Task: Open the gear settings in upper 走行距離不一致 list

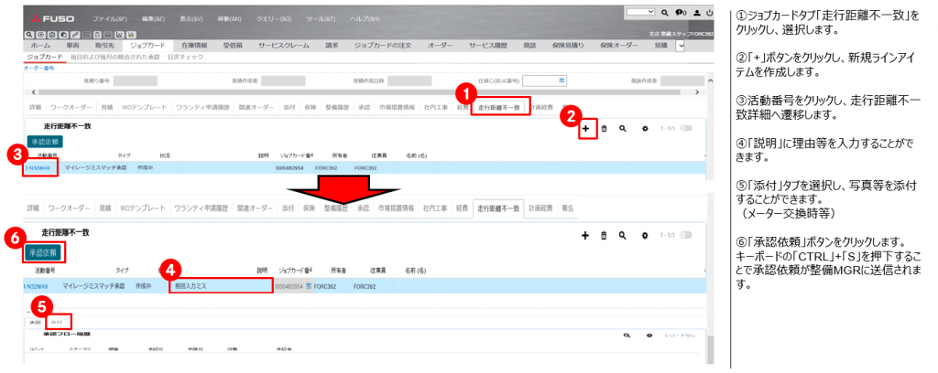Action: tap(645, 130)
